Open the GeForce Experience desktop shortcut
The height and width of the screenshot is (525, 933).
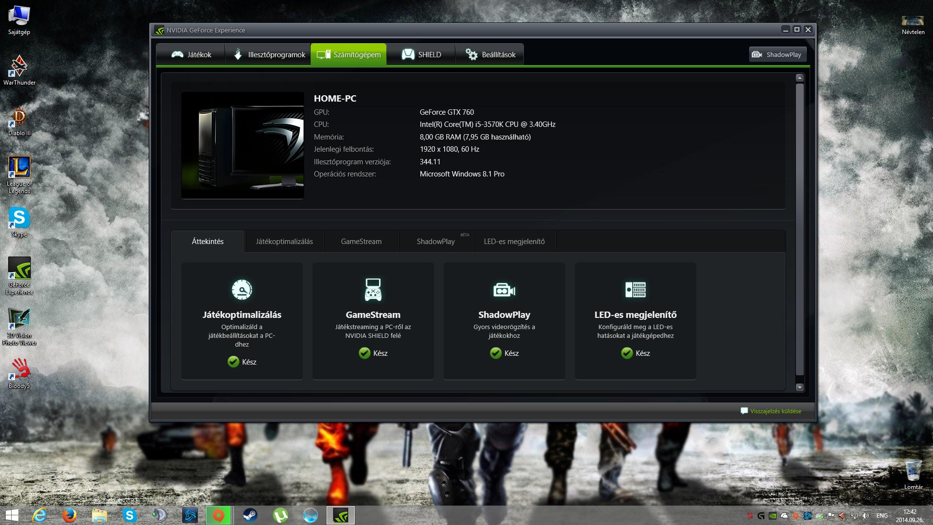(x=19, y=275)
